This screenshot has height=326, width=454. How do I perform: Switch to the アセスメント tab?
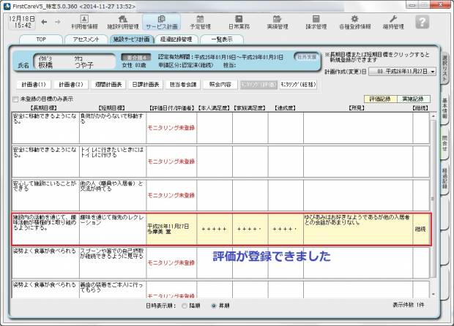pyautogui.click(x=86, y=39)
